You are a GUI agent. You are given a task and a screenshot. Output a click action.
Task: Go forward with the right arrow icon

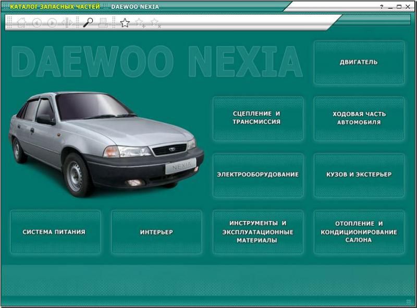coord(52,23)
